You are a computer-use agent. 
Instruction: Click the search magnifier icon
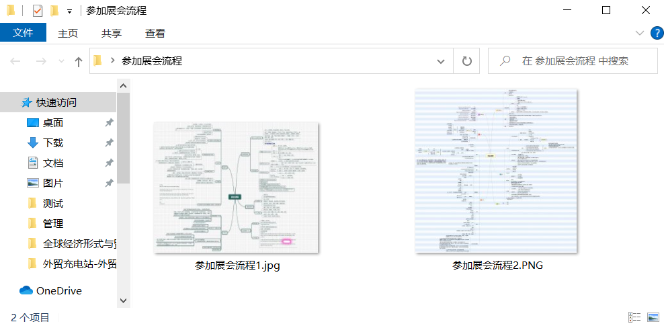pyautogui.click(x=504, y=61)
